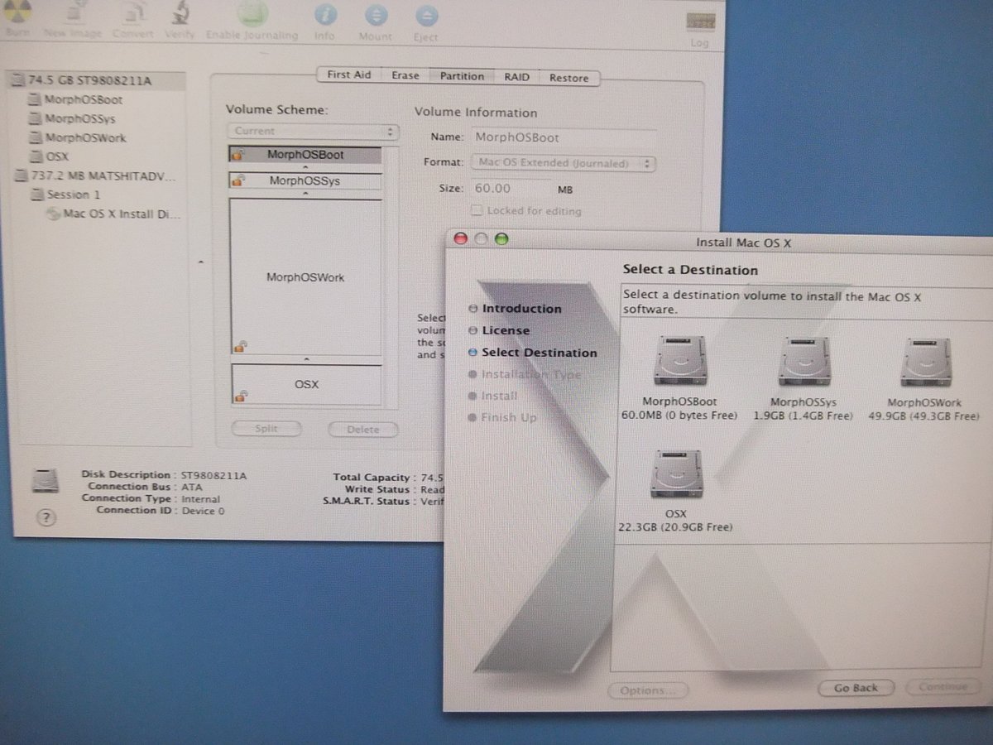Click the lock icon on OSX partition
This screenshot has height=745, width=993.
pos(240,397)
